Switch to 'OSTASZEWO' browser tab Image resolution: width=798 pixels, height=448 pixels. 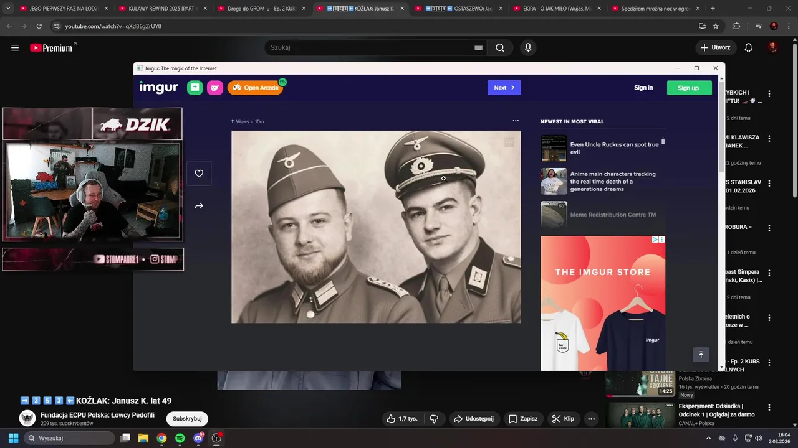tap(458, 9)
